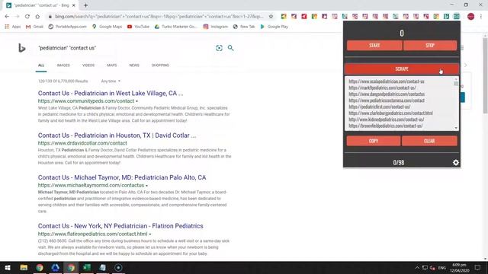Switch to the IMAGES tab
The height and width of the screenshot is (274, 488).
coord(63,65)
